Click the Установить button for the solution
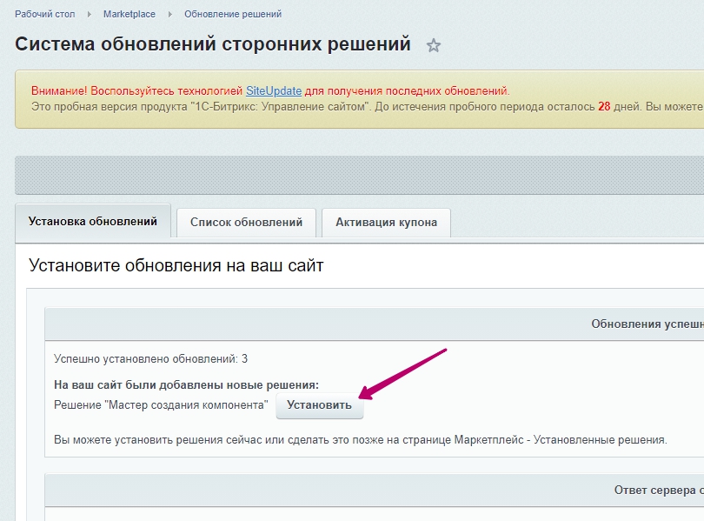Screen dimensions: 704x521 point(319,405)
